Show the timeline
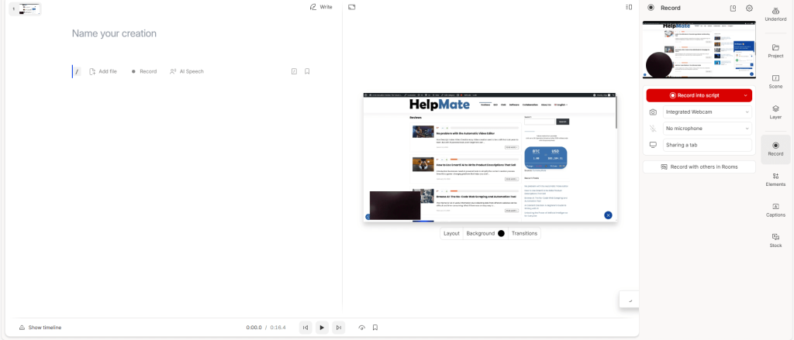The width and height of the screenshot is (794, 340). (40, 328)
